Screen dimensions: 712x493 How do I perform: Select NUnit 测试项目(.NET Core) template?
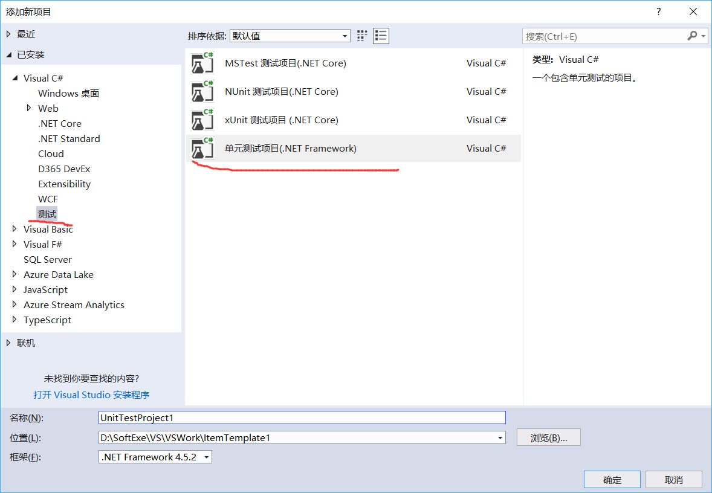tap(353, 92)
